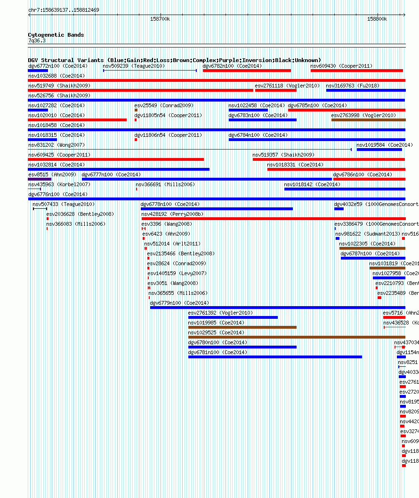This screenshot has width=419, height=498.
Task: Click dgv6787n100 (Coe2014) label
Action: 370,253
